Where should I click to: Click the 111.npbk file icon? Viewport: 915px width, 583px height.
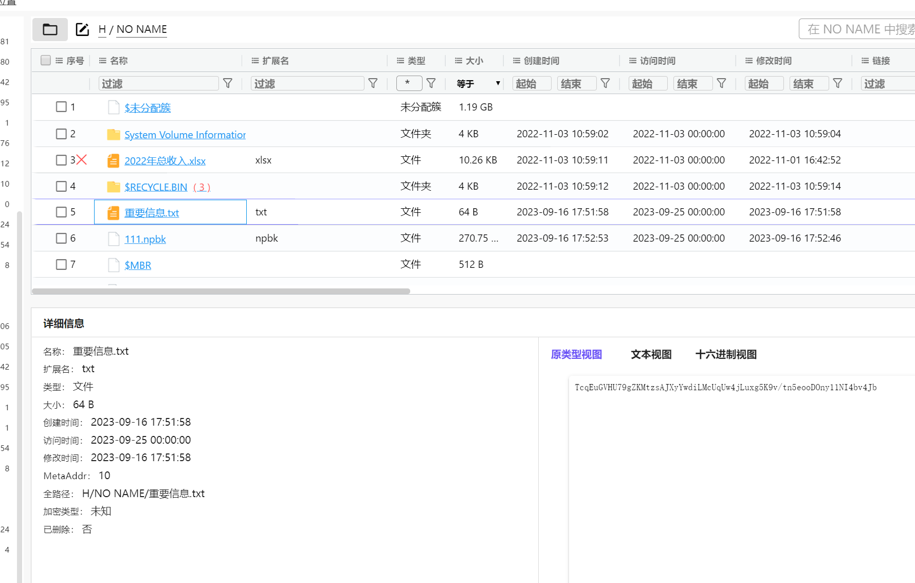(x=114, y=239)
